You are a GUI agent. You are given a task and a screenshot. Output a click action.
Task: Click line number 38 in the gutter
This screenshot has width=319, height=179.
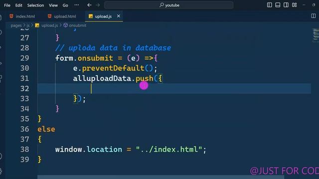pyautogui.click(x=24, y=150)
